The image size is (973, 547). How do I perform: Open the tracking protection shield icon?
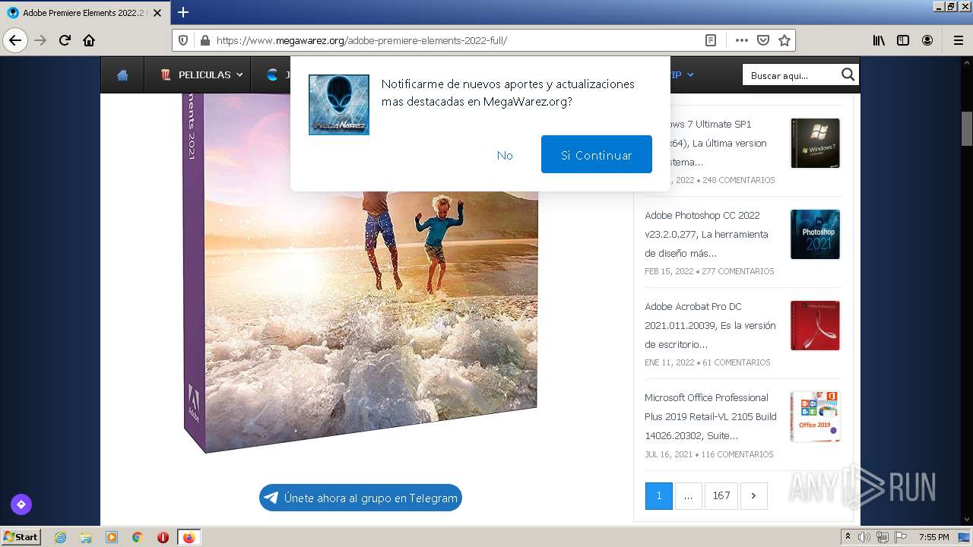(183, 40)
